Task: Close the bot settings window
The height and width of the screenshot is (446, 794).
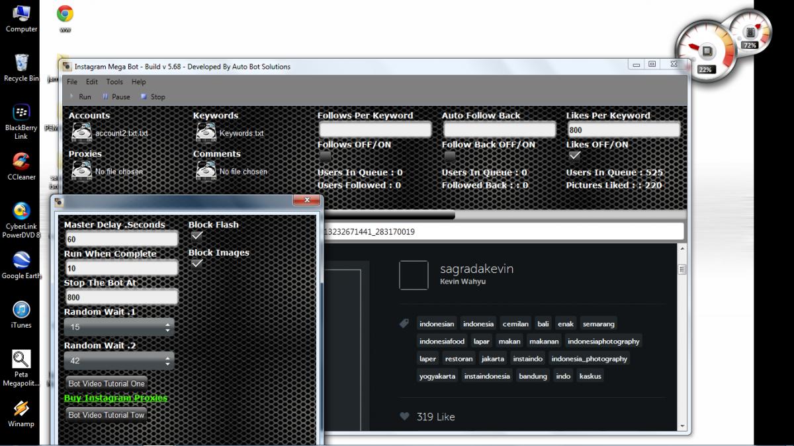Action: pyautogui.click(x=306, y=200)
